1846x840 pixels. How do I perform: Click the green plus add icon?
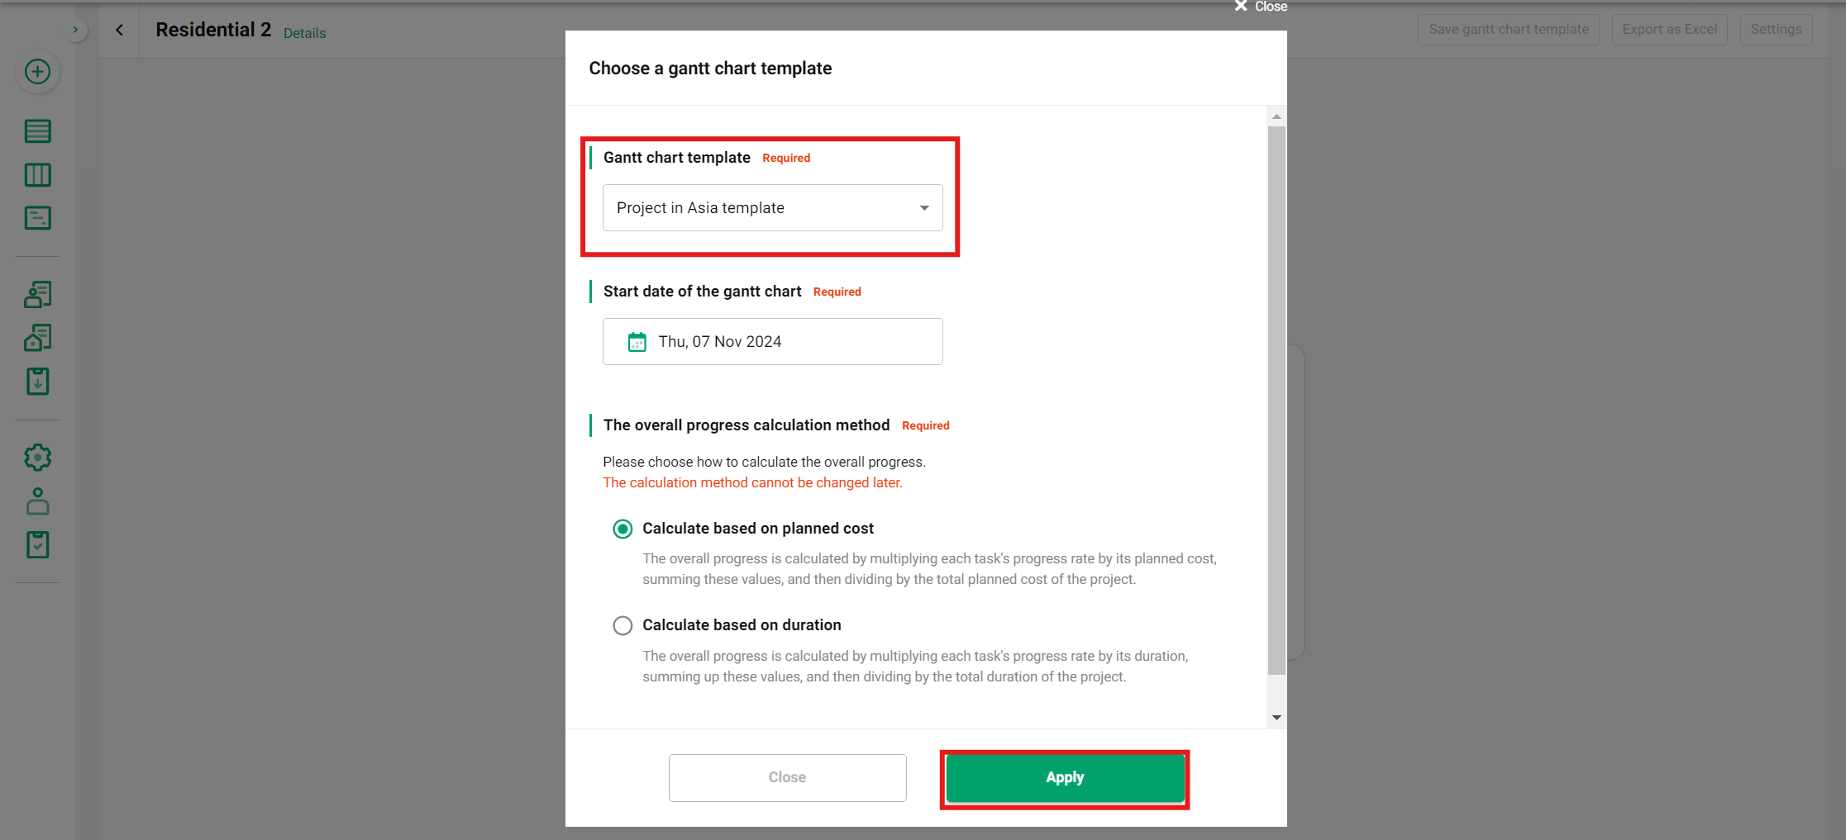click(37, 72)
